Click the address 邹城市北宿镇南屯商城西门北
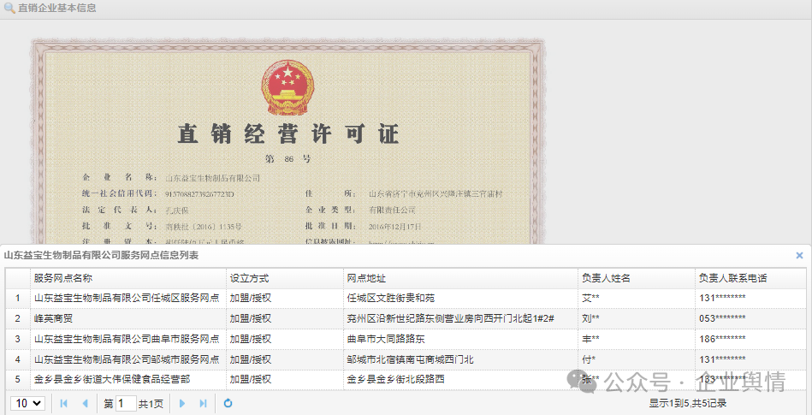 tap(410, 359)
